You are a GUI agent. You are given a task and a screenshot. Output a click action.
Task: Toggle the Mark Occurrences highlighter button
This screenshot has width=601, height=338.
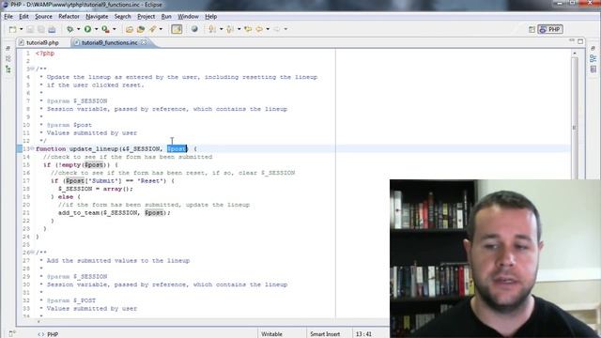(x=177, y=29)
